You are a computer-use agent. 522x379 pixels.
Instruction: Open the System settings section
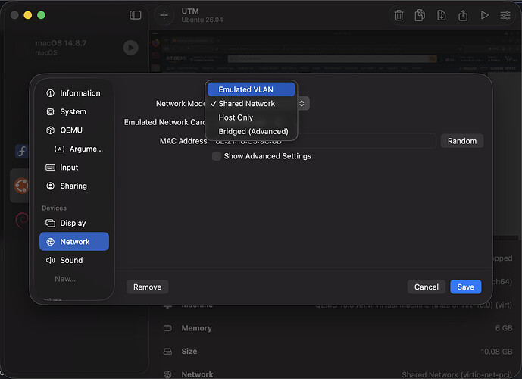click(x=74, y=112)
